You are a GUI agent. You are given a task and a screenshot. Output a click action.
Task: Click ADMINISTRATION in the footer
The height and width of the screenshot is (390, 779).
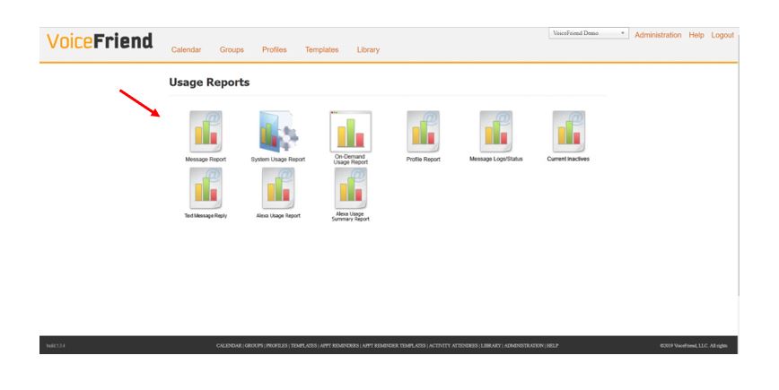coord(524,345)
